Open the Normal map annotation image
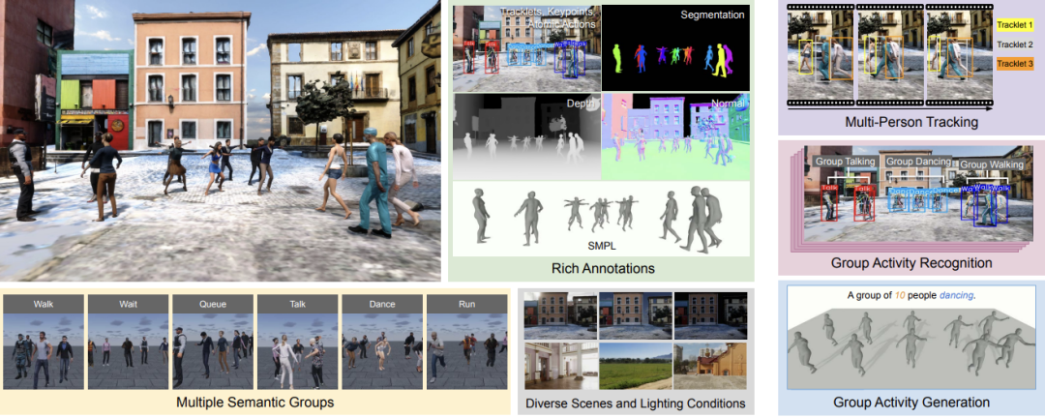 [x=673, y=136]
